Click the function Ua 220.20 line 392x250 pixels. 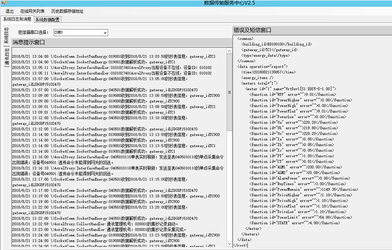click(x=294, y=122)
